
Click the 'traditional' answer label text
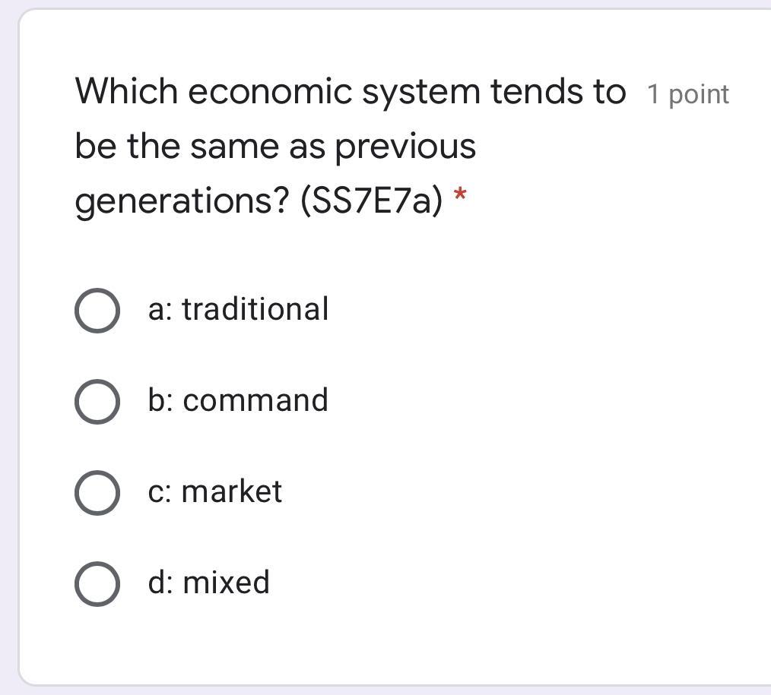[x=255, y=309]
